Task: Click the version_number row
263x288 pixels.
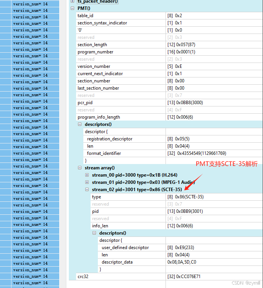Action: pyautogui.click(x=169, y=66)
